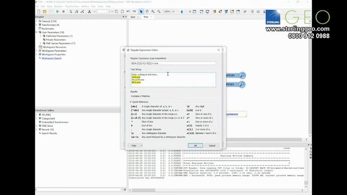The height and width of the screenshot is (195, 347).
Task: Select Workspace Resources in Navigator
Action: point(54,47)
